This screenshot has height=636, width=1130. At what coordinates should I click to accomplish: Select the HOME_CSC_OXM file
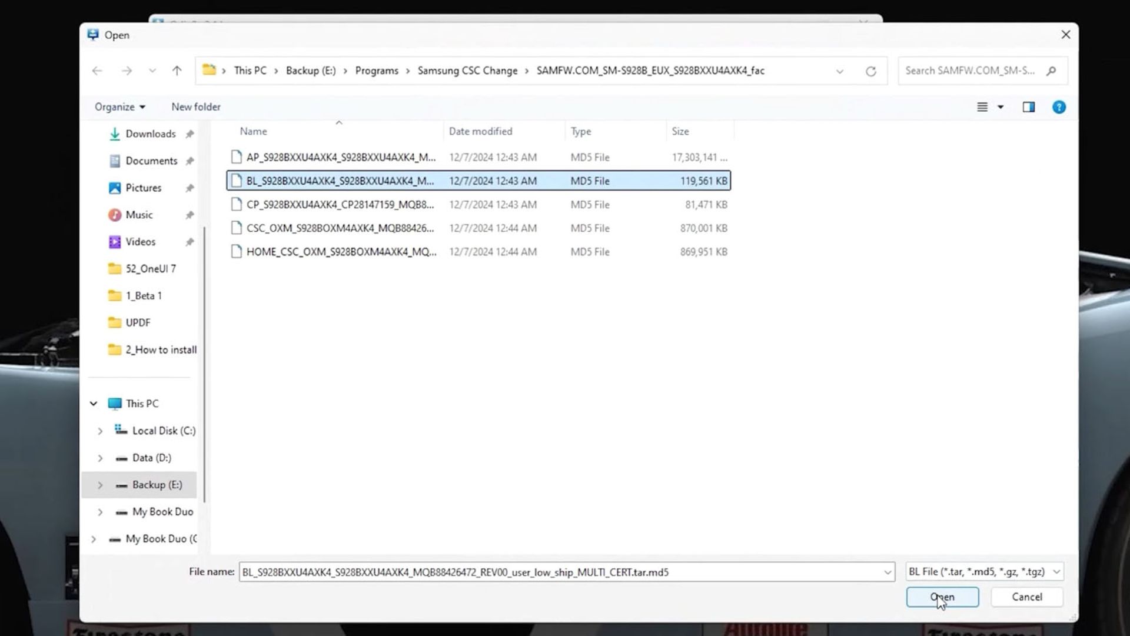[x=478, y=251]
